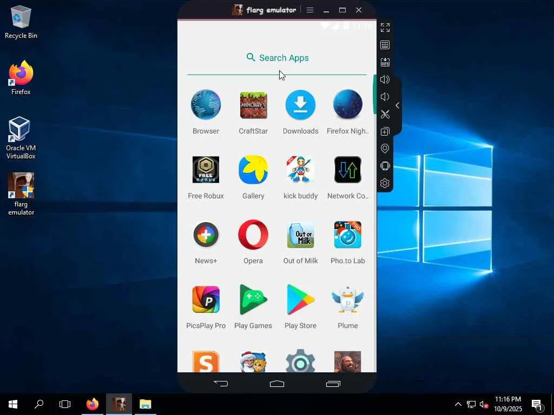Decrease emulator volume from side toolbar
The height and width of the screenshot is (415, 554).
[385, 97]
